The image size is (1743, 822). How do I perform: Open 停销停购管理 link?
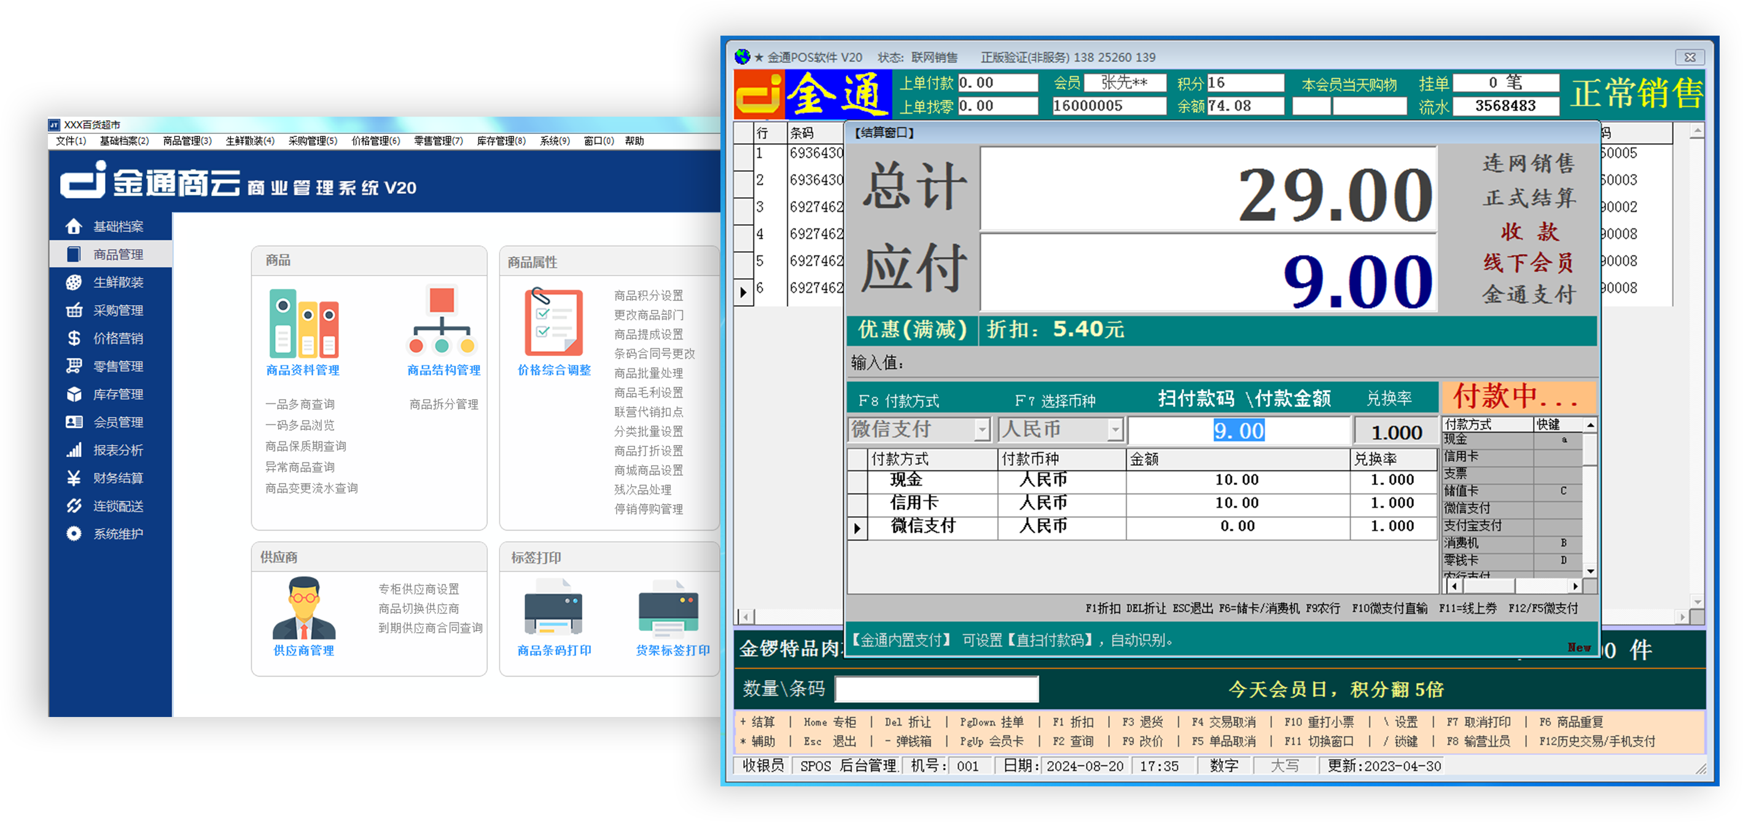pos(649,509)
